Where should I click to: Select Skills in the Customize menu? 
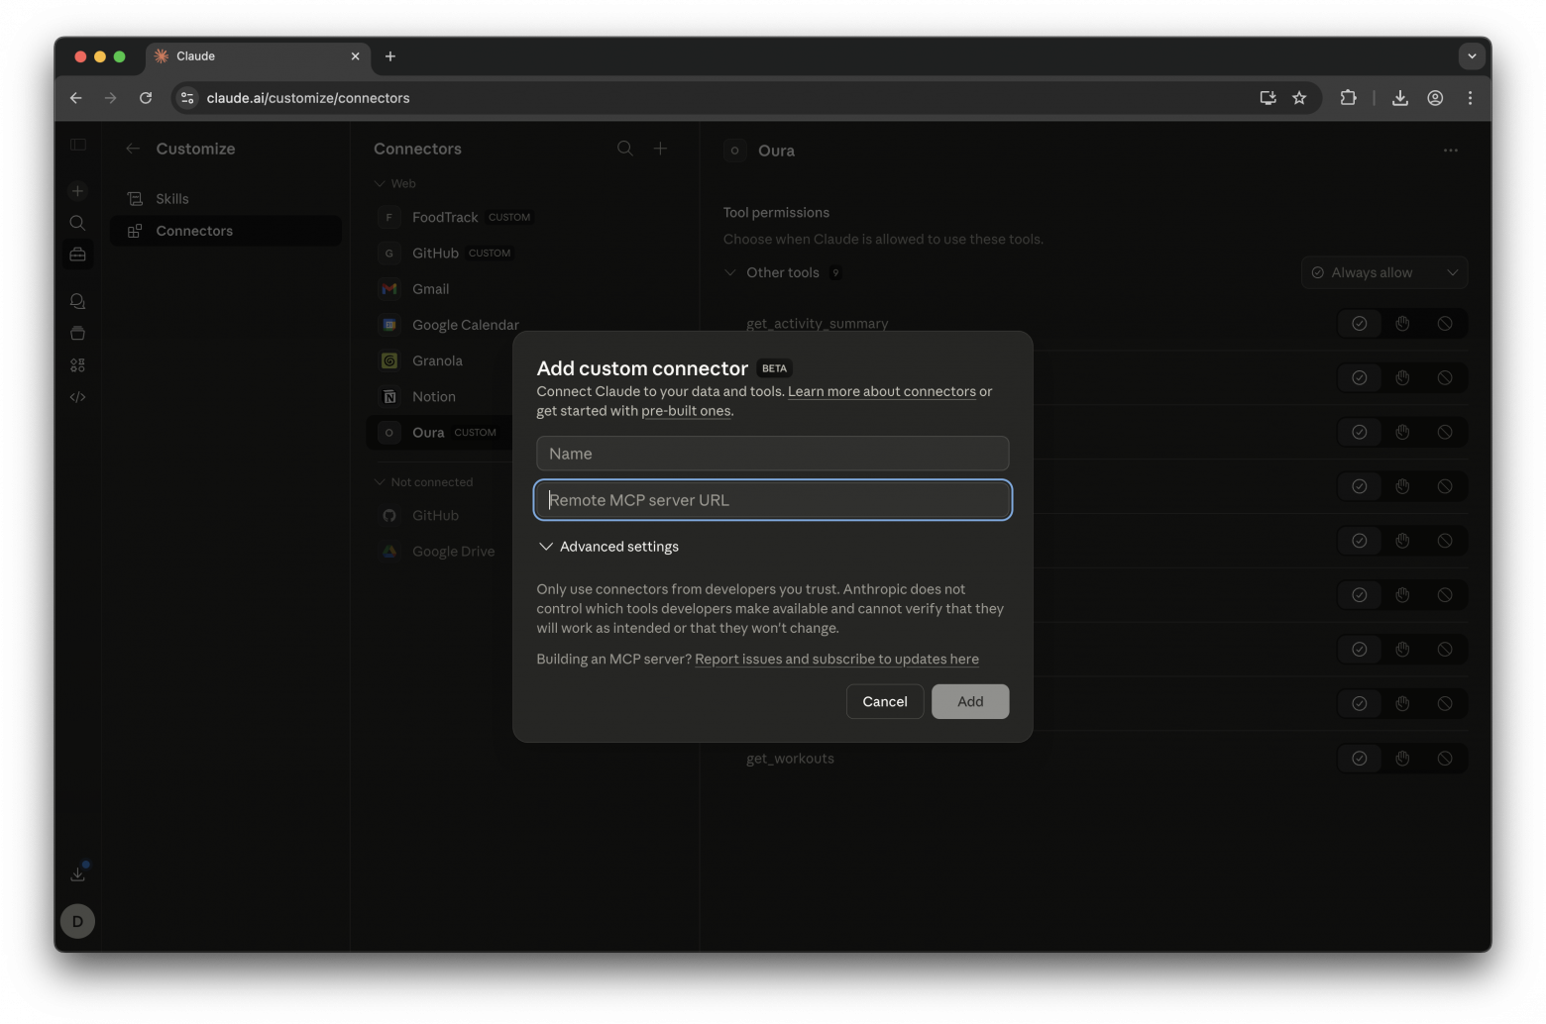pos(171,199)
